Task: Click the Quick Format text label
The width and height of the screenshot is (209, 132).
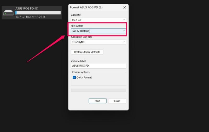Action: [x=84, y=78]
